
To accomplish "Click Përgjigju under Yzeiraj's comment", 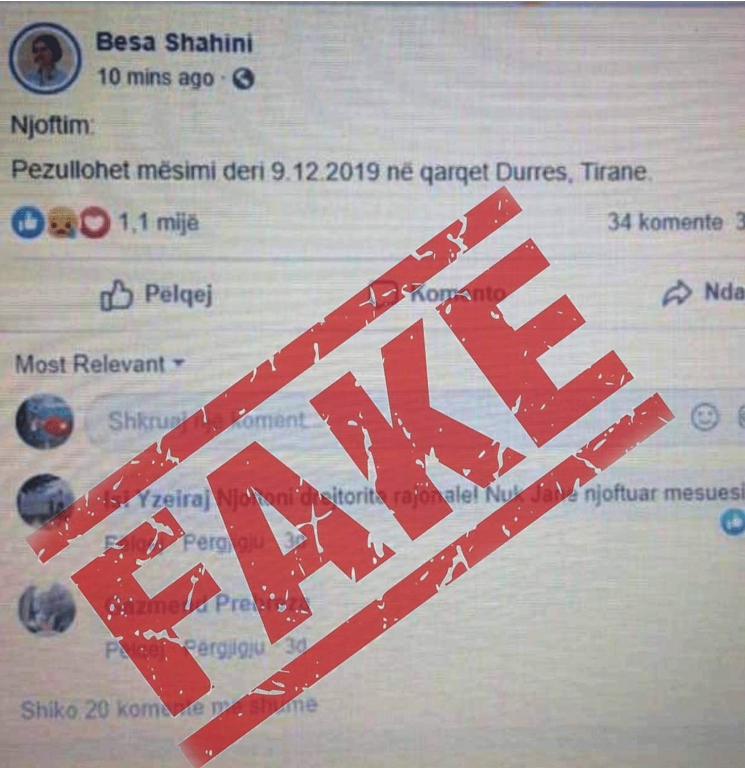I will click(224, 542).
